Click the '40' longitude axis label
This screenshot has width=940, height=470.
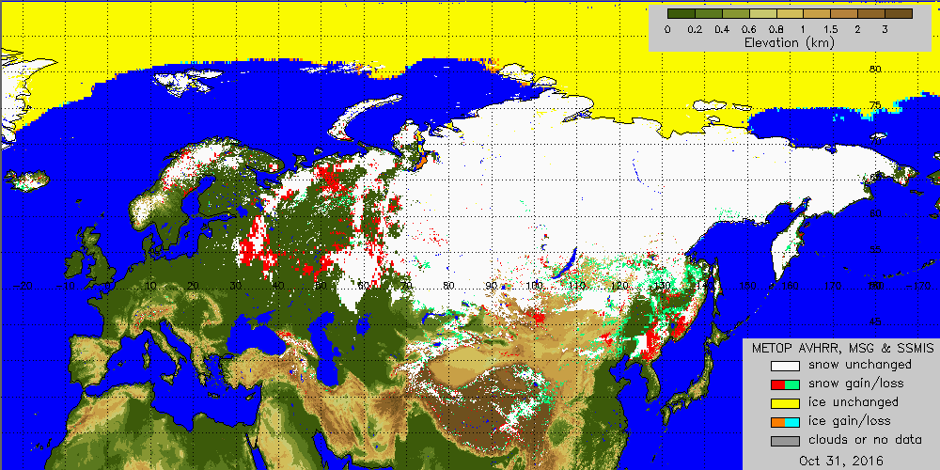(x=278, y=286)
